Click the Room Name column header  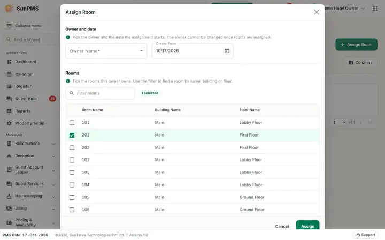click(93, 110)
